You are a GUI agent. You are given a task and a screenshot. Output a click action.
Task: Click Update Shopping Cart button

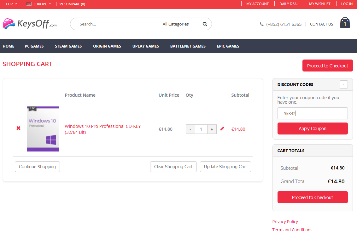point(225,167)
